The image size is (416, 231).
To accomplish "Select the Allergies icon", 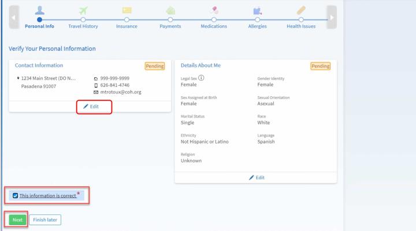I will (257, 11).
